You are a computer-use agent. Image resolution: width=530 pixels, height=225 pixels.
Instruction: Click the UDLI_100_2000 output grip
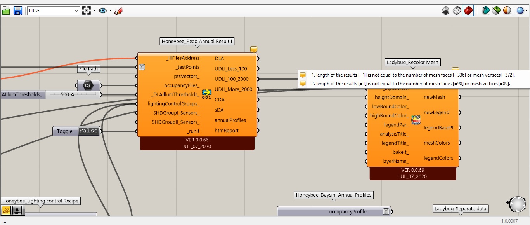coord(258,79)
